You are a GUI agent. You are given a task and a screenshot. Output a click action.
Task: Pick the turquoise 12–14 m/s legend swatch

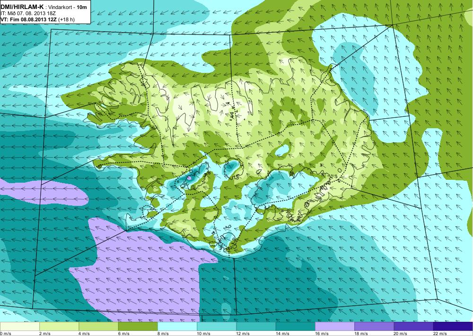pos(256,327)
